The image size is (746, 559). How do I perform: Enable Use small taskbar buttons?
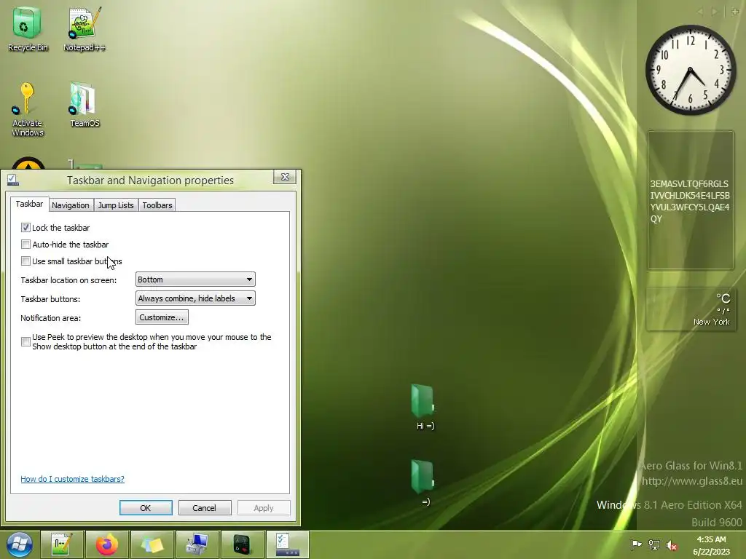pos(25,261)
